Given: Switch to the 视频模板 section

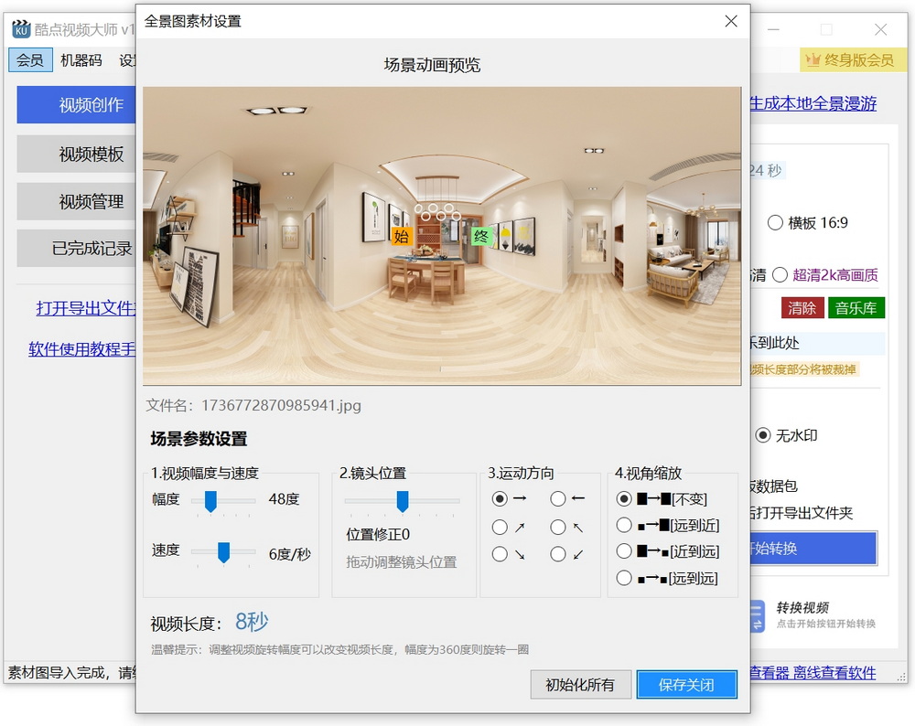Looking at the screenshot, I should (77, 154).
